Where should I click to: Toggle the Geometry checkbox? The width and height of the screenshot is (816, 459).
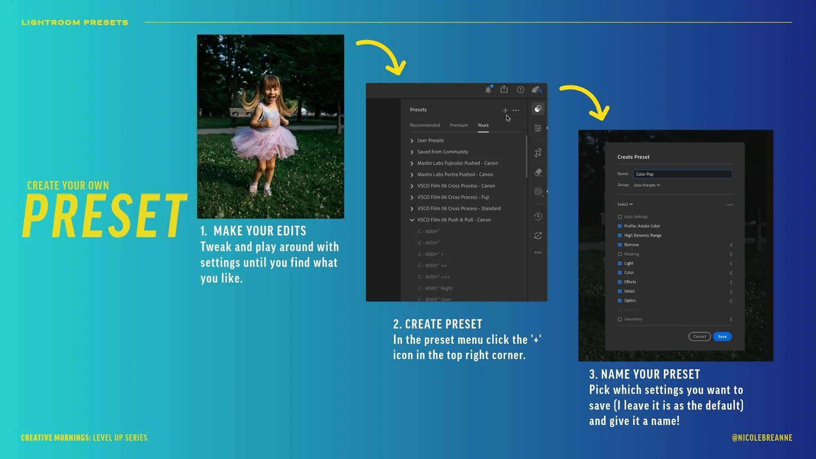620,319
